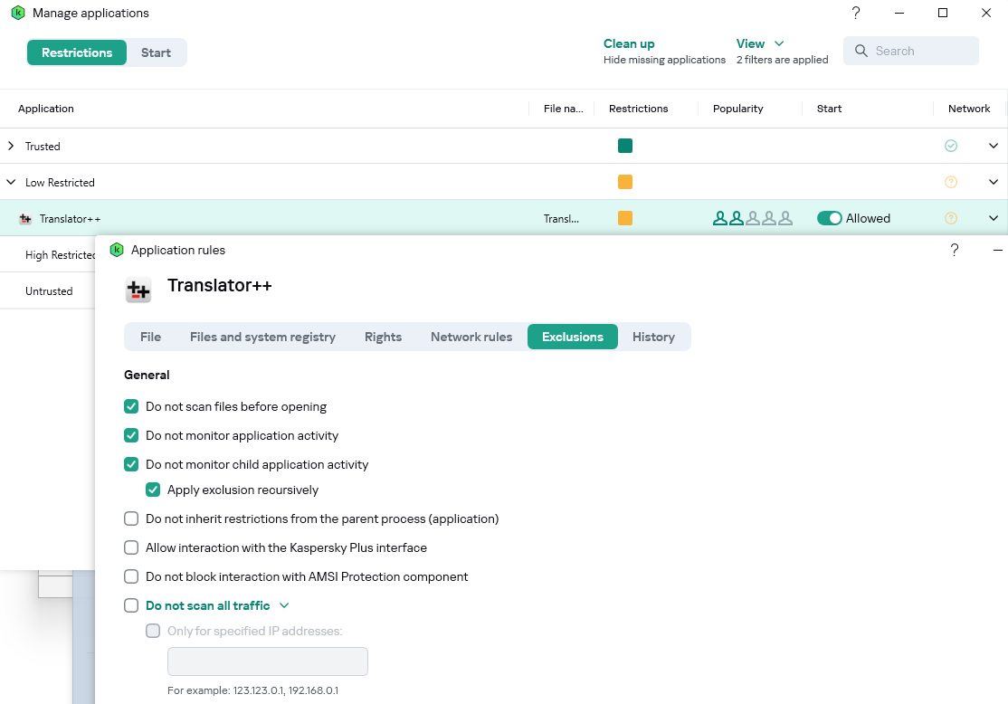Click Translator++ popularity users icon
Screen dimensions: 1008x704
(752, 219)
